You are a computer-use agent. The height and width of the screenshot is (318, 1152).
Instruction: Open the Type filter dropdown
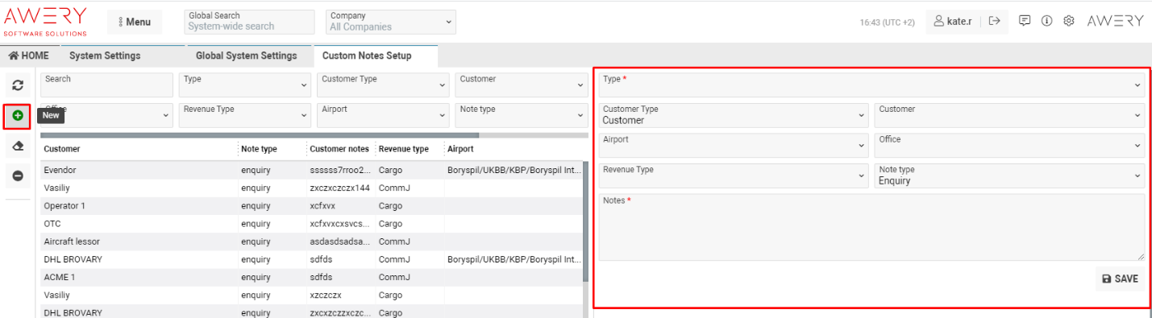click(245, 85)
